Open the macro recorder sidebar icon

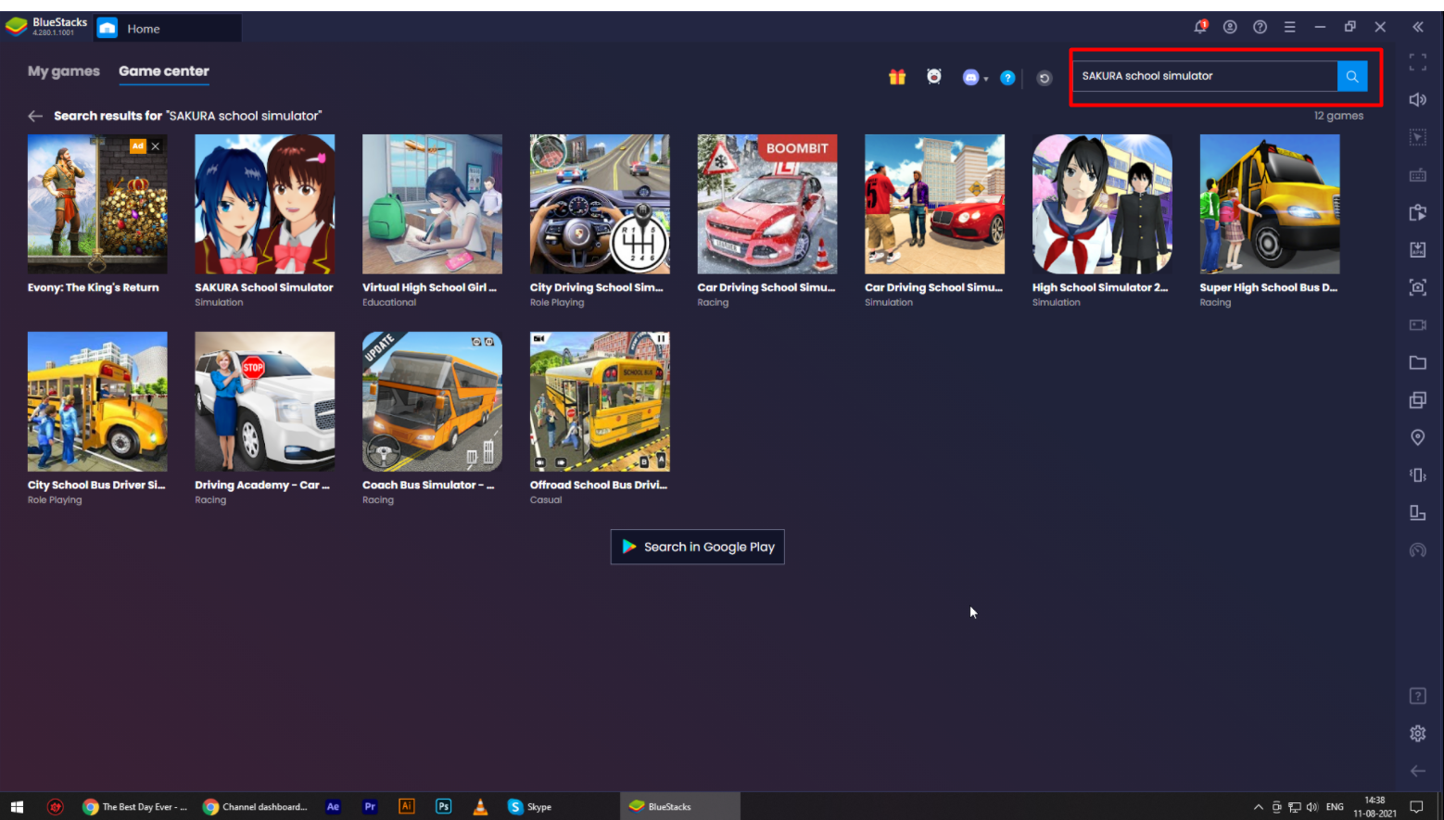pos(1417,212)
